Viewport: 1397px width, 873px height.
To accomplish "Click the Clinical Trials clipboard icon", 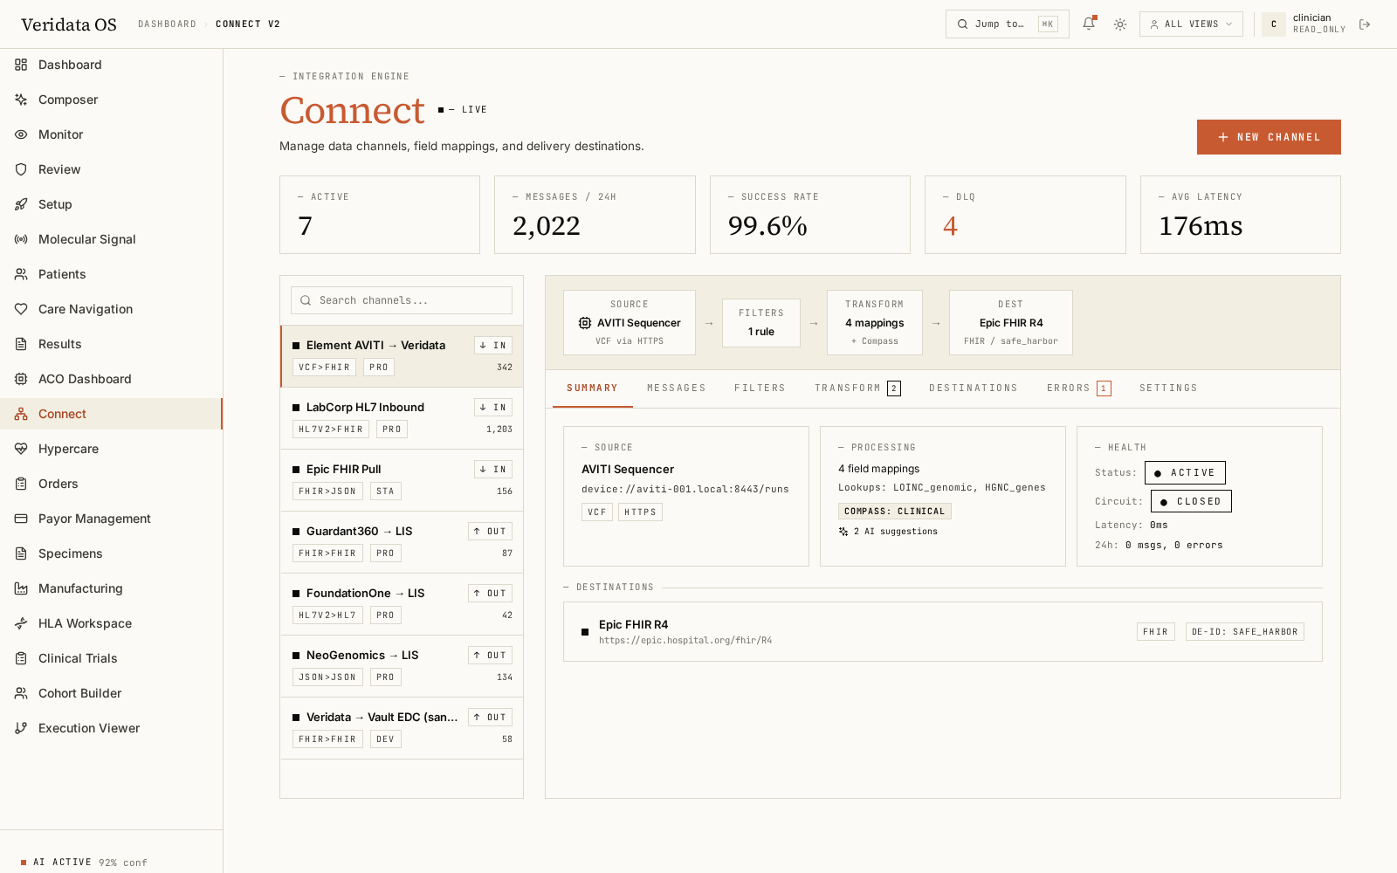I will tap(21, 658).
